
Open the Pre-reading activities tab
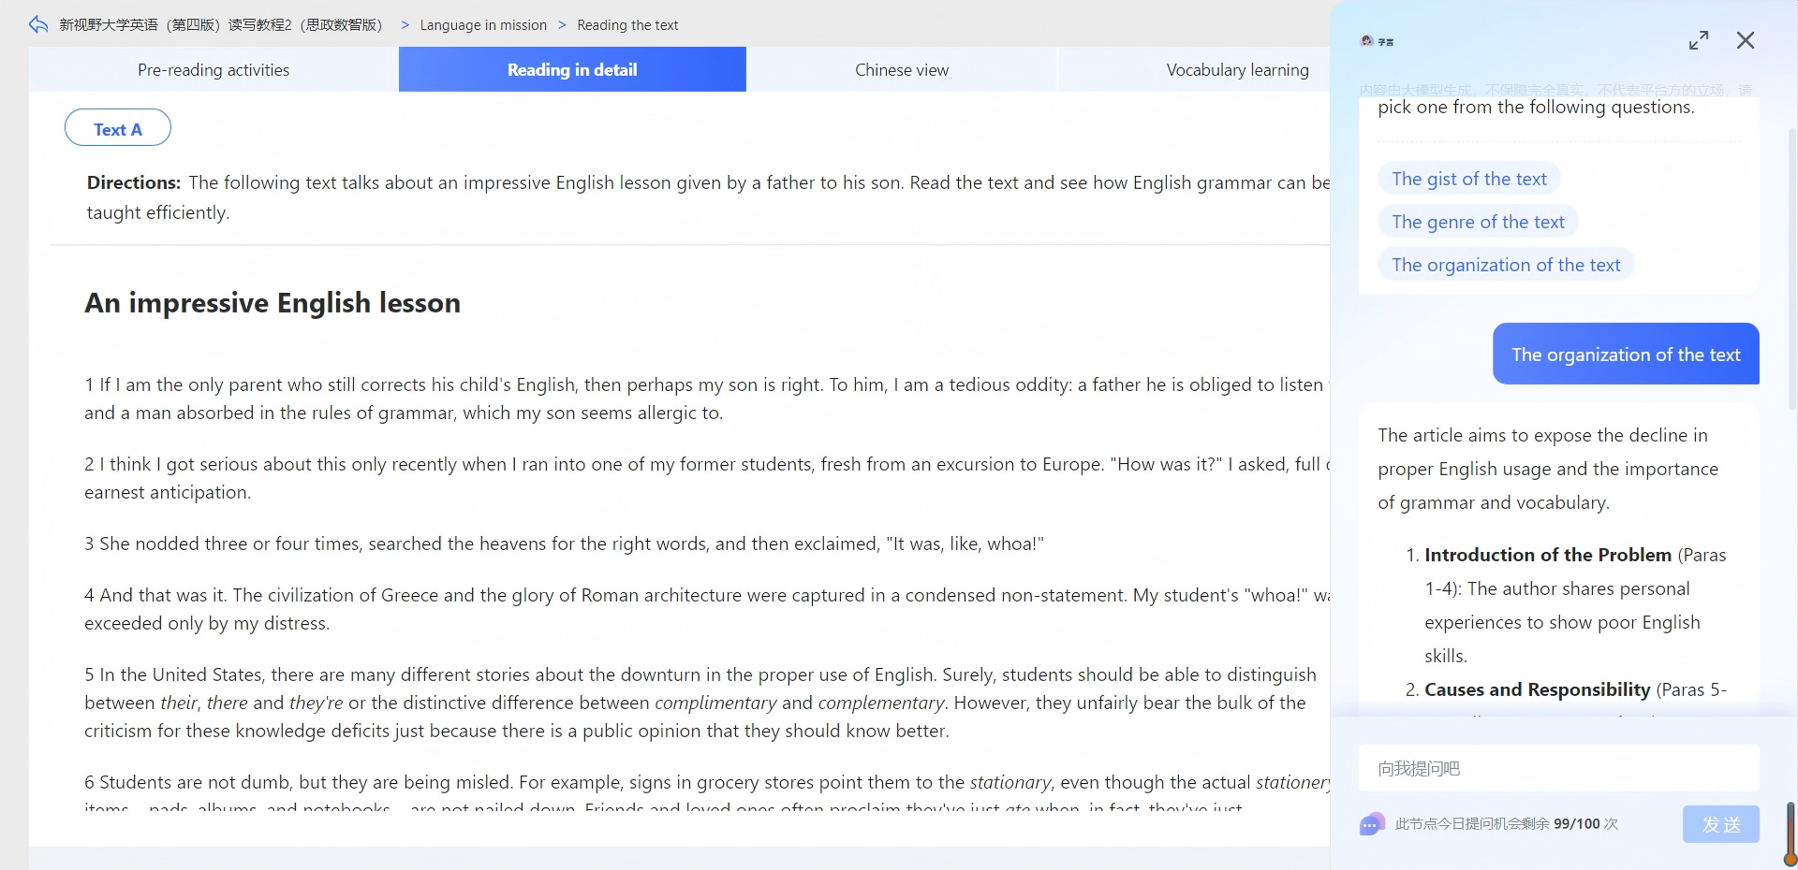(214, 69)
